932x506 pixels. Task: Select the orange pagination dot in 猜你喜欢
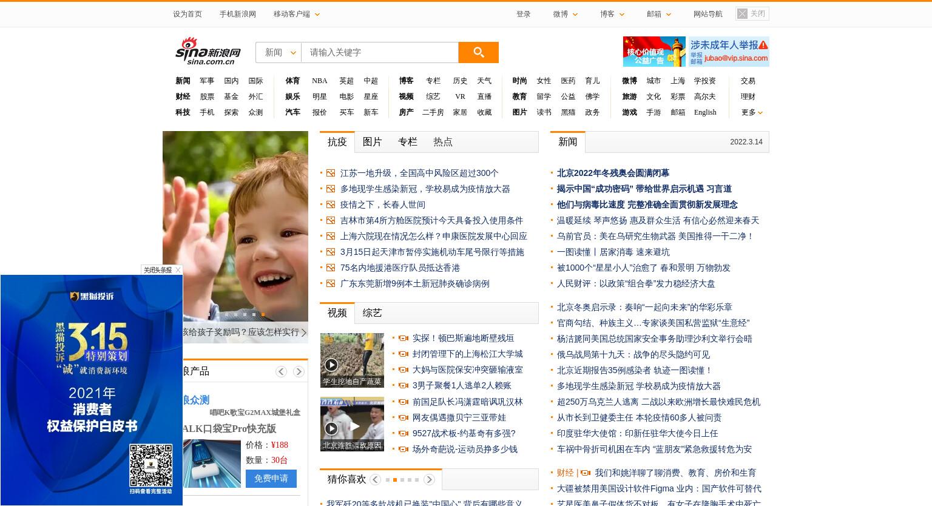(395, 480)
